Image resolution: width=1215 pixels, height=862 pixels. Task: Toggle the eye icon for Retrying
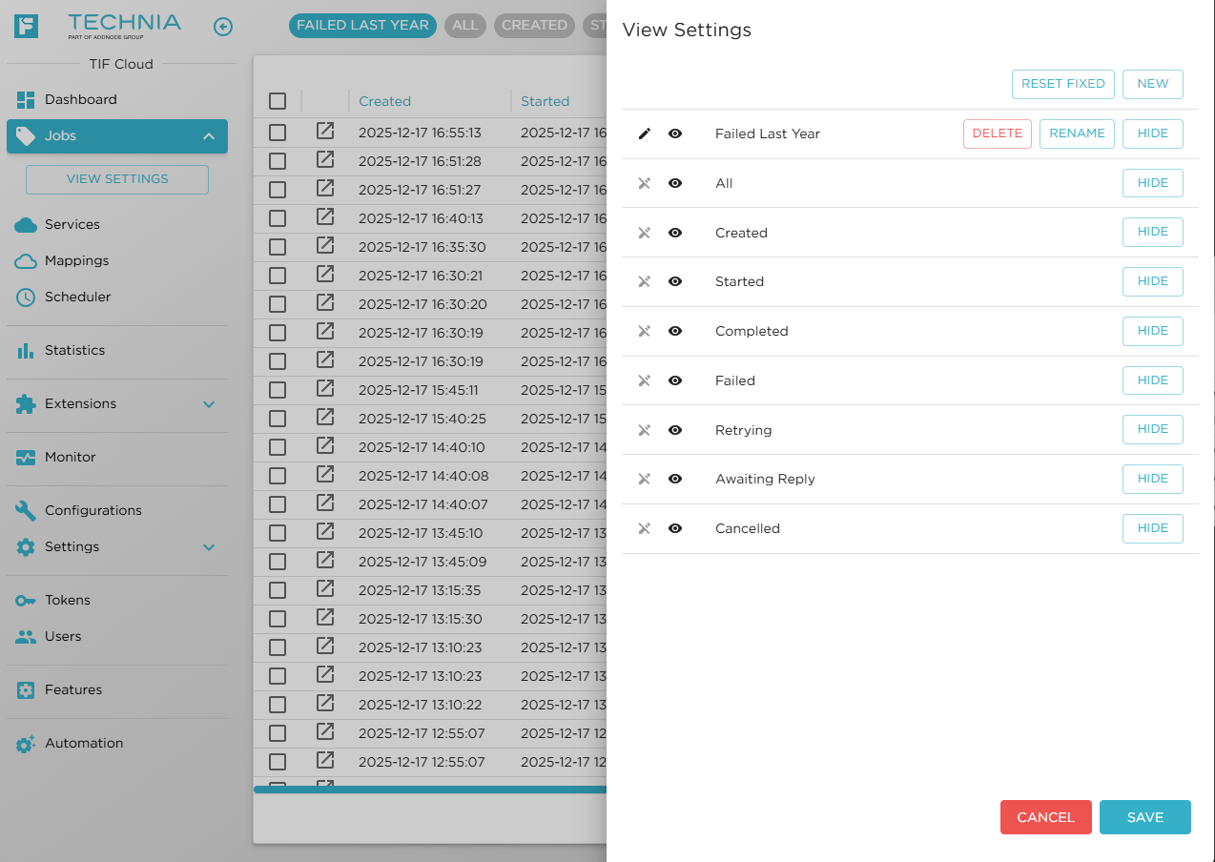[674, 430]
